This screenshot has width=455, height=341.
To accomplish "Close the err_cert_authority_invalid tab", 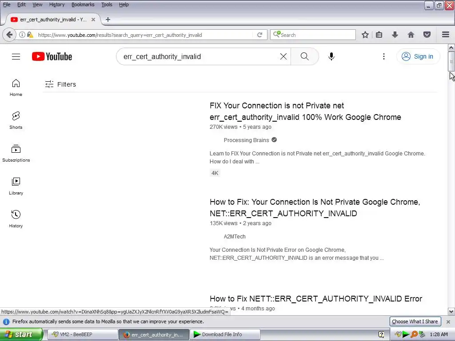I will pos(93,20).
